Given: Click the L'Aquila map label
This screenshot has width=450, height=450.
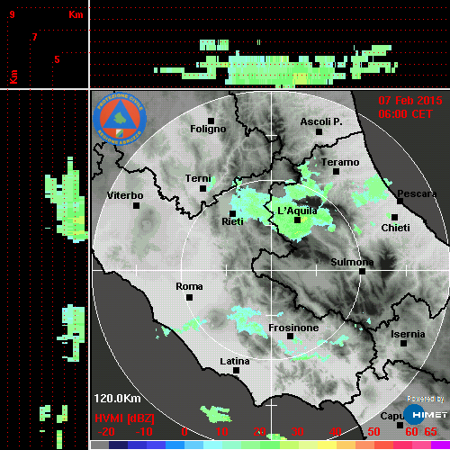Looking at the screenshot, I should (x=297, y=211).
